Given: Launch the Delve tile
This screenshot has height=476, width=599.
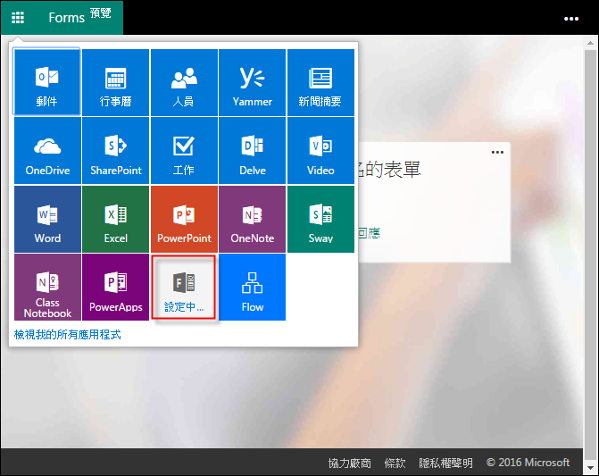Looking at the screenshot, I should (x=252, y=151).
